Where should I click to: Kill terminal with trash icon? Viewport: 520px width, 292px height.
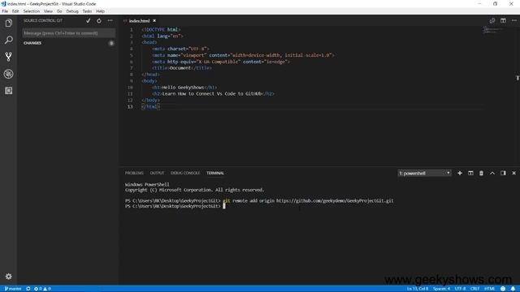coord(481,173)
